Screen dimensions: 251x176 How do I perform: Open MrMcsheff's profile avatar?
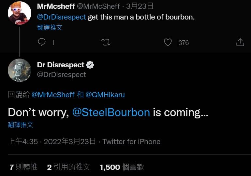19,13
